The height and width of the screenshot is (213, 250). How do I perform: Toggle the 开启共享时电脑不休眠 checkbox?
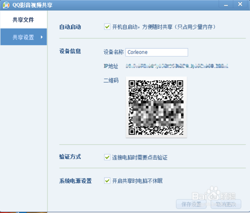coord(107,180)
